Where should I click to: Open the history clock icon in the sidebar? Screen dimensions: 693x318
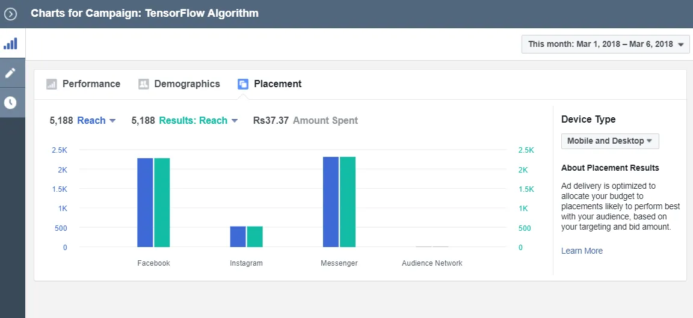10,102
